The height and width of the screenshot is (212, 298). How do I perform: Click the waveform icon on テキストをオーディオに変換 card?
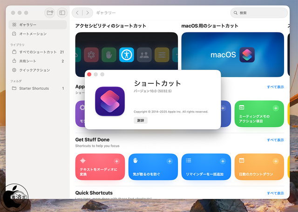click(83, 160)
